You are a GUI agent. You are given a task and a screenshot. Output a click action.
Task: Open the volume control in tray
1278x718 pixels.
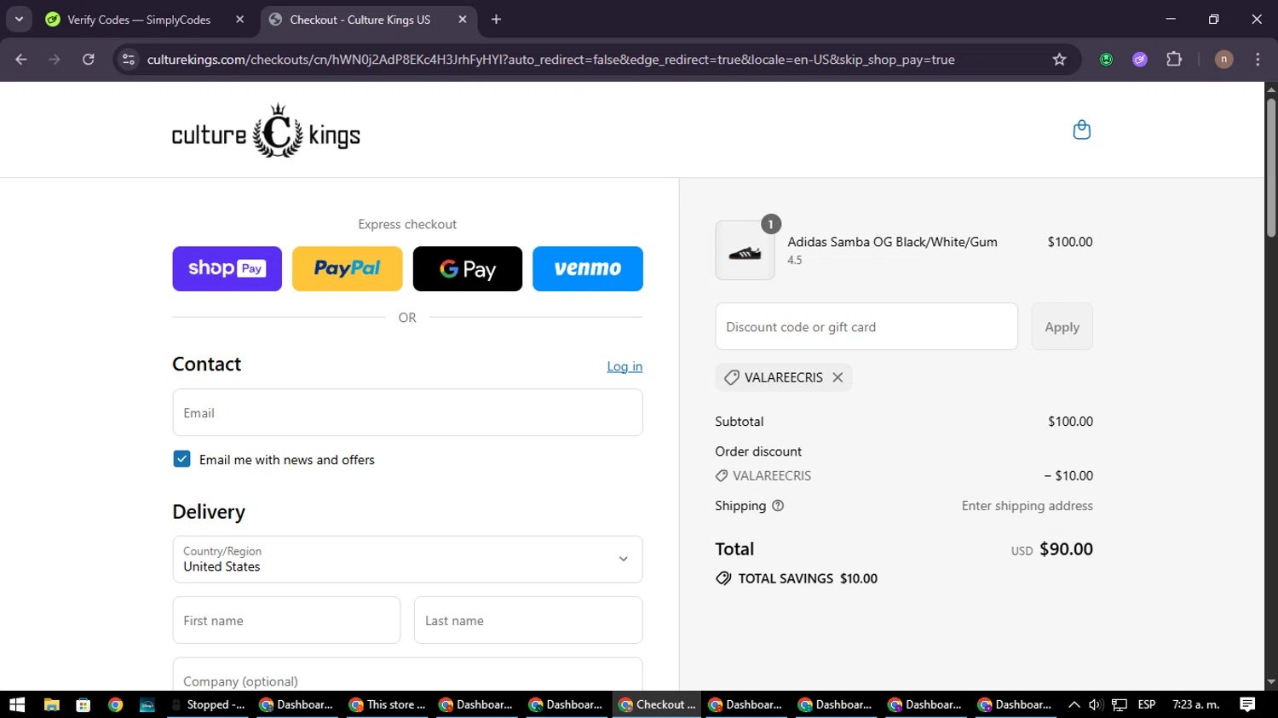click(x=1096, y=704)
